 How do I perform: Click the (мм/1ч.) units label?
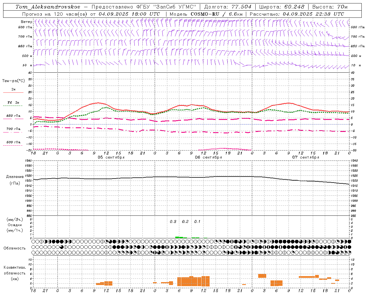15,231
